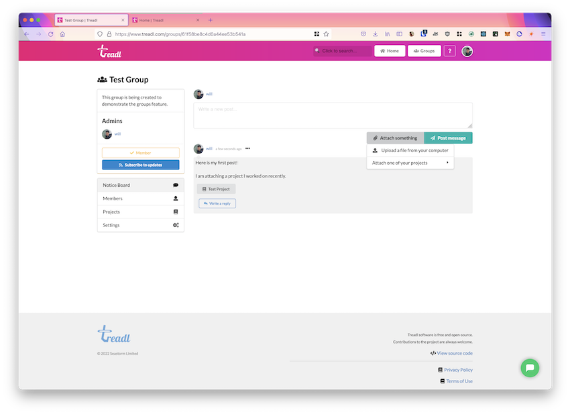
Task: Click will's name under Admins
Action: [117, 134]
